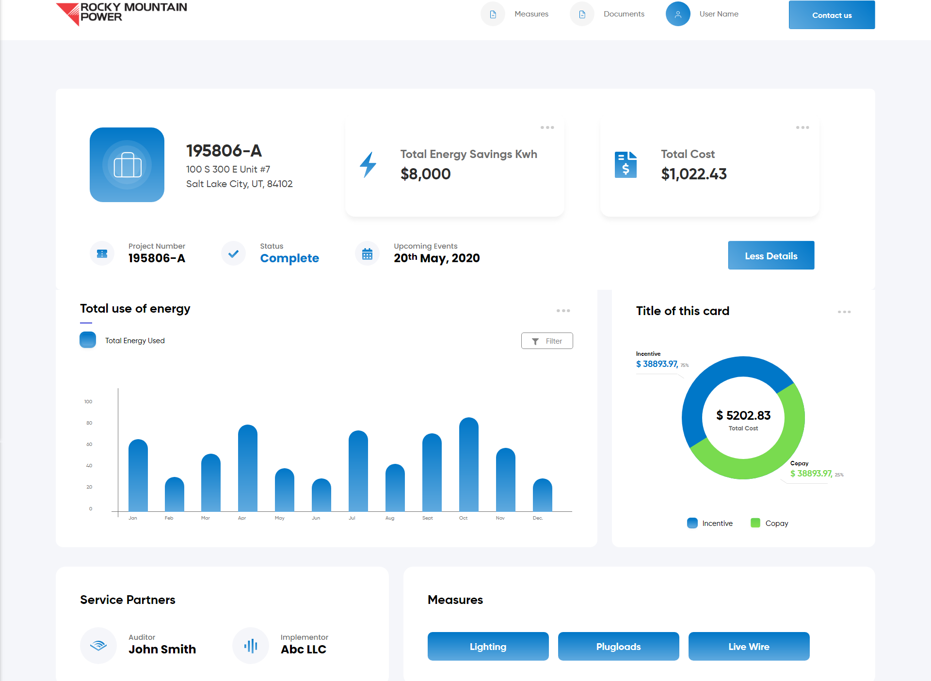Click the blue briefcase project icon
The image size is (931, 681).
click(x=127, y=165)
